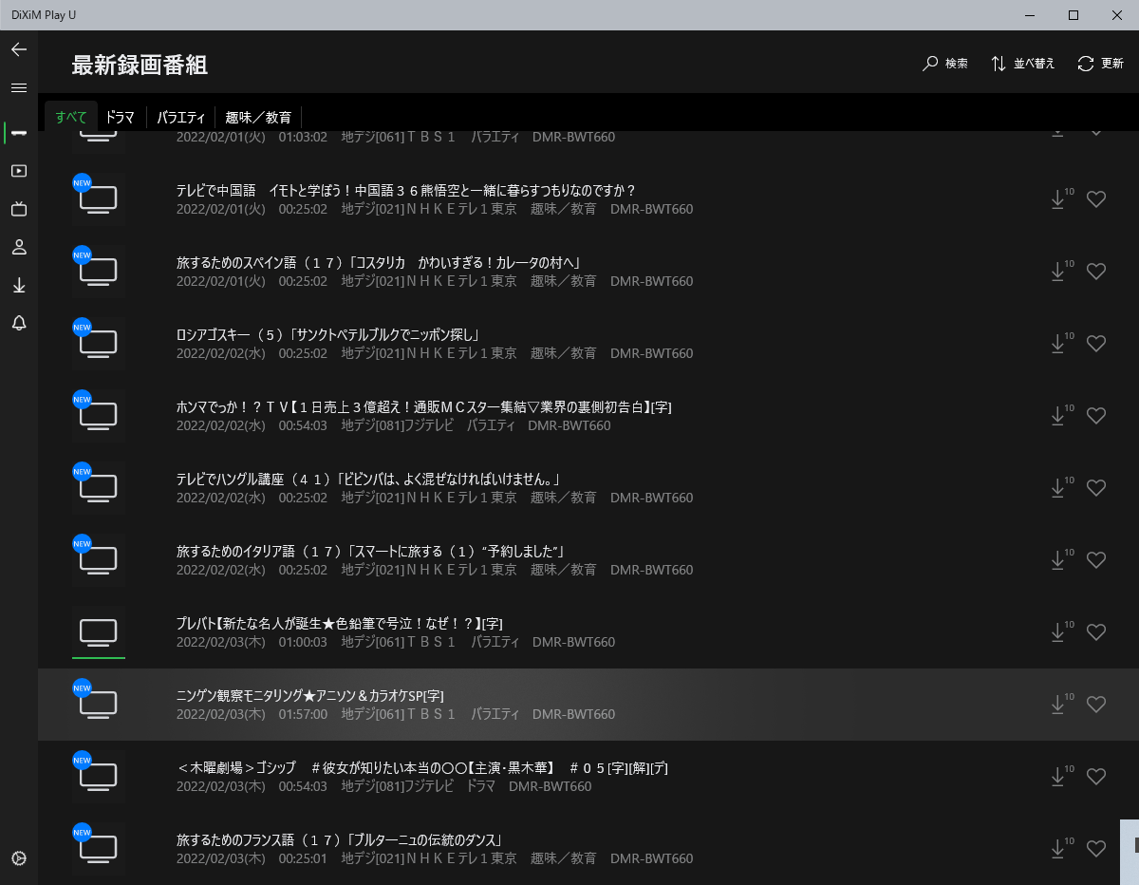
Task: Download the ホンマでっか！？ＴＶ recording
Action: pyautogui.click(x=1058, y=416)
